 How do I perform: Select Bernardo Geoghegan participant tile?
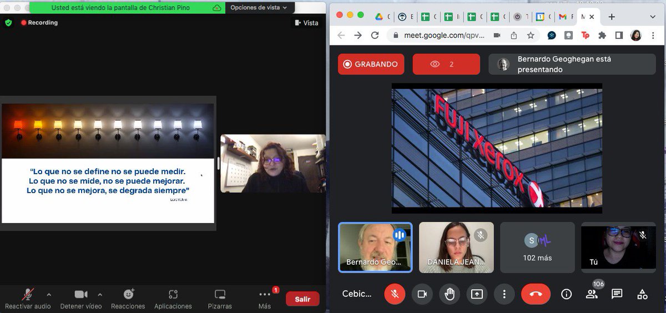pos(376,248)
